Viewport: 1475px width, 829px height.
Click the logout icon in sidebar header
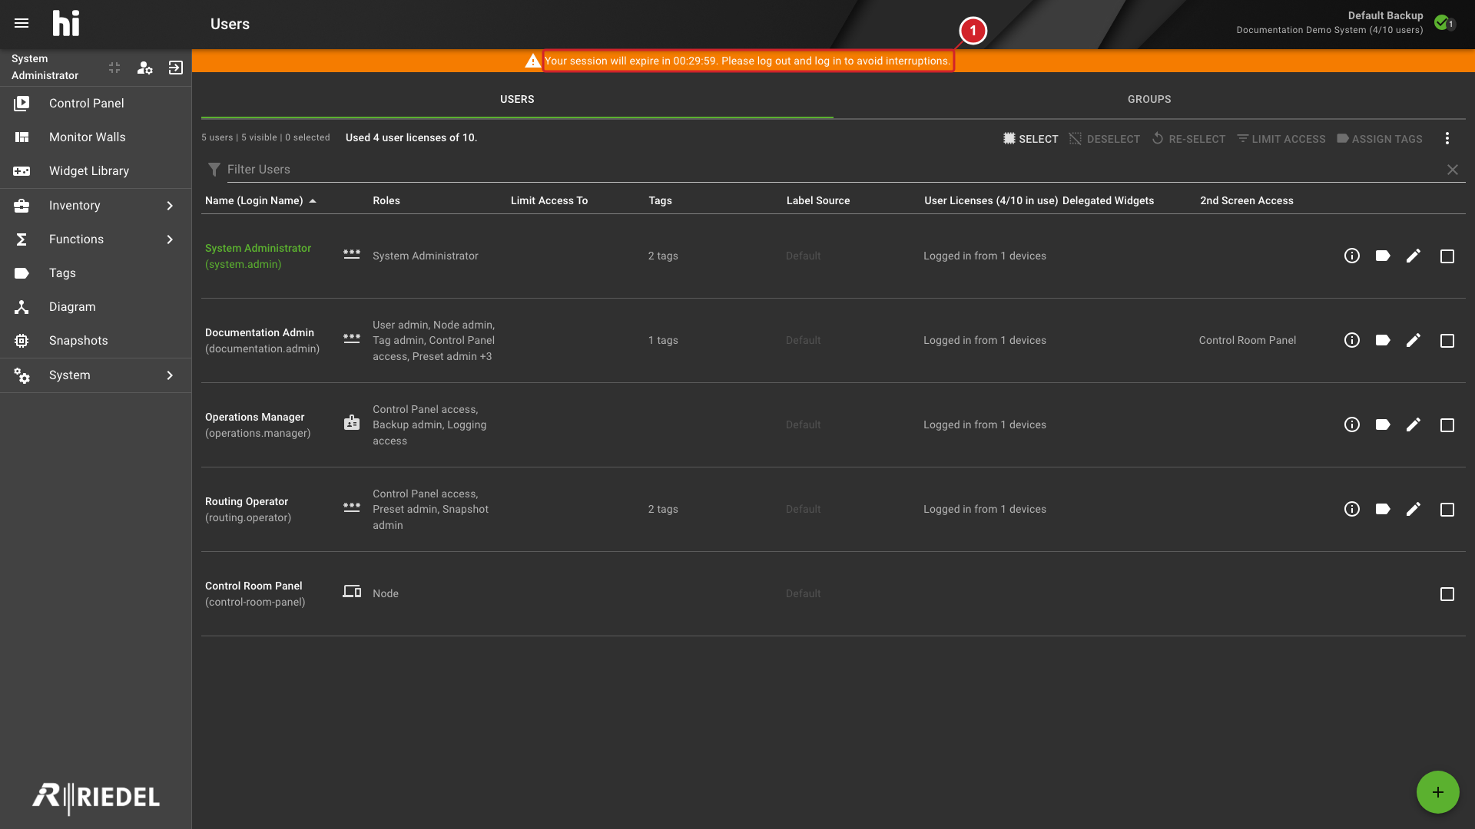click(176, 68)
